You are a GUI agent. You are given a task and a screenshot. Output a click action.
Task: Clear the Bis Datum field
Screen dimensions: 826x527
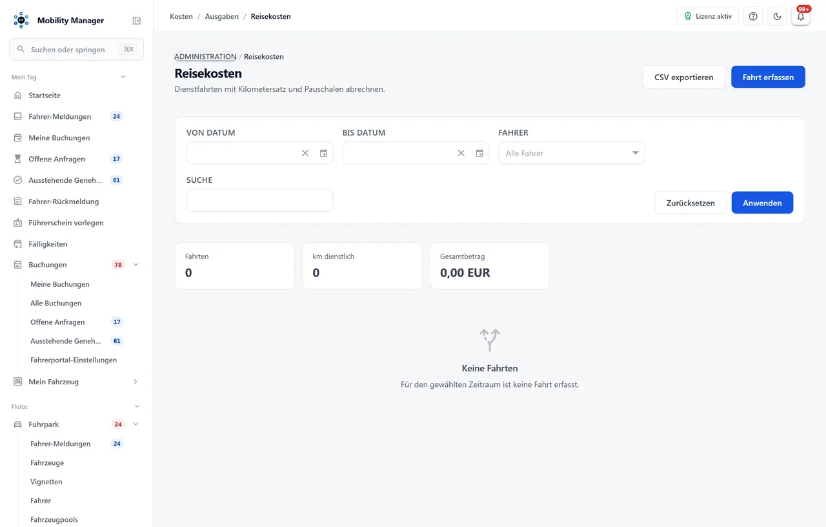[461, 153]
